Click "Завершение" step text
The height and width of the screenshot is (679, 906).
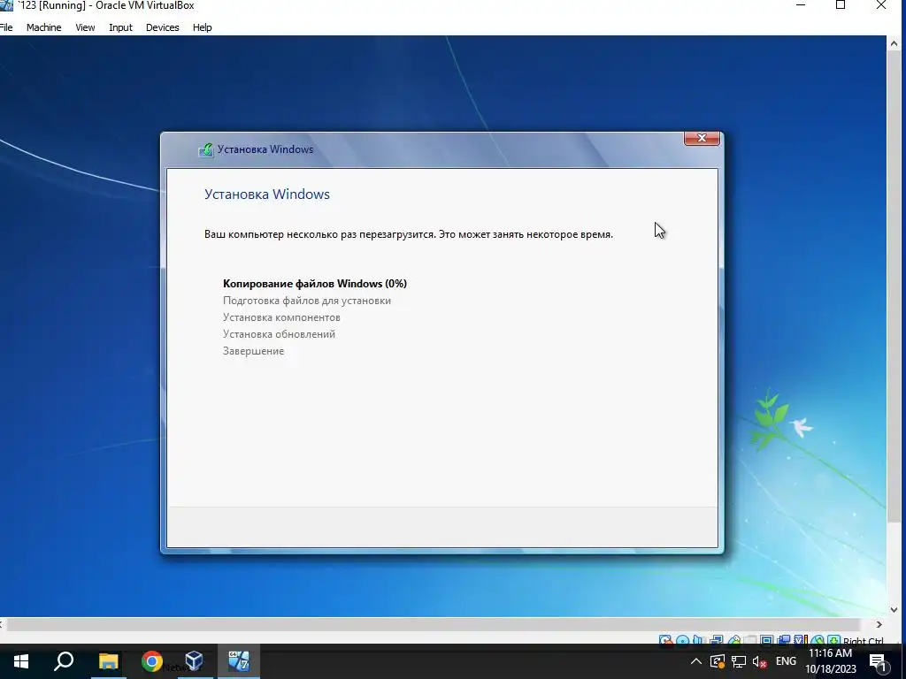coord(254,351)
